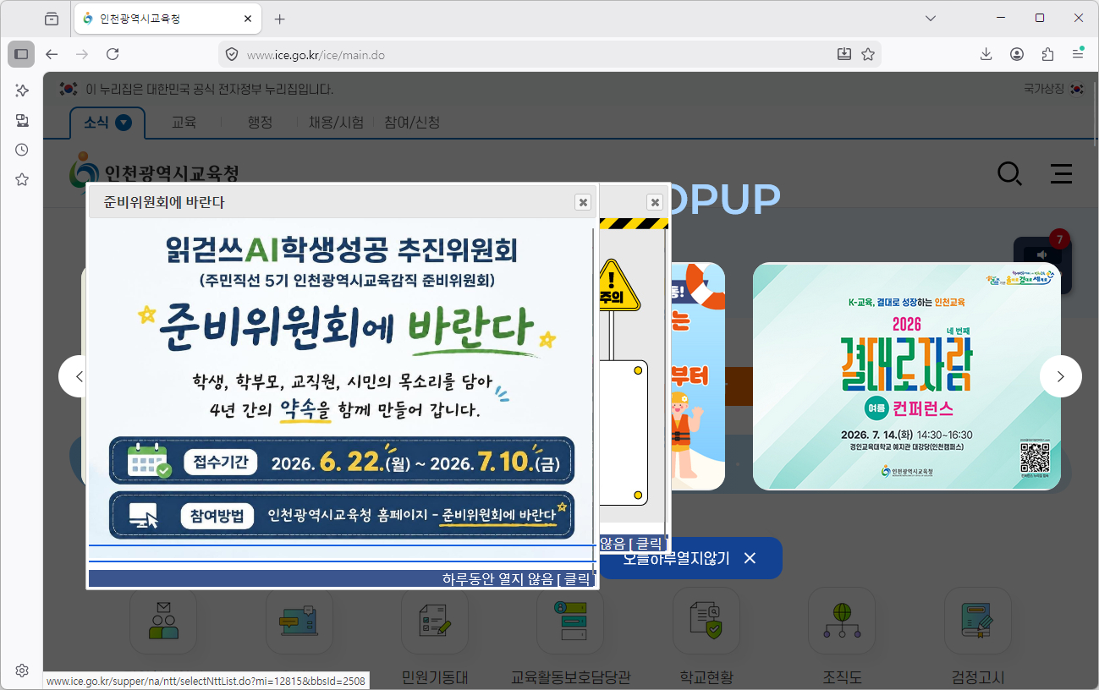The image size is (1099, 690).
Task: Open the 교육 menu
Action: click(184, 123)
